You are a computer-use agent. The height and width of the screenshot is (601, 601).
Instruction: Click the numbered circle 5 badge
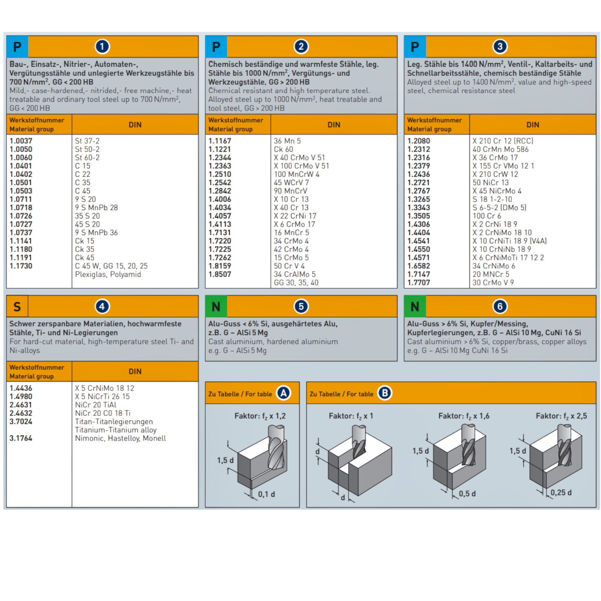pyautogui.click(x=301, y=307)
